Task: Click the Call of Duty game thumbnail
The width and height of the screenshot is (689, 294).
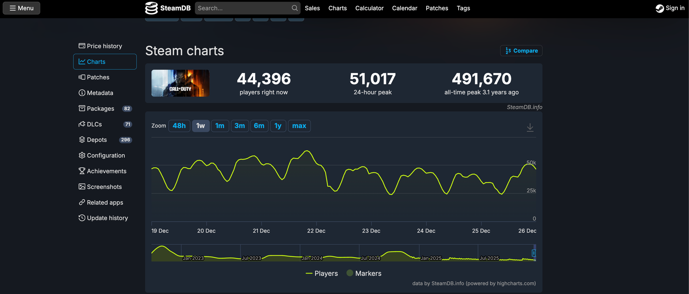Action: [180, 83]
